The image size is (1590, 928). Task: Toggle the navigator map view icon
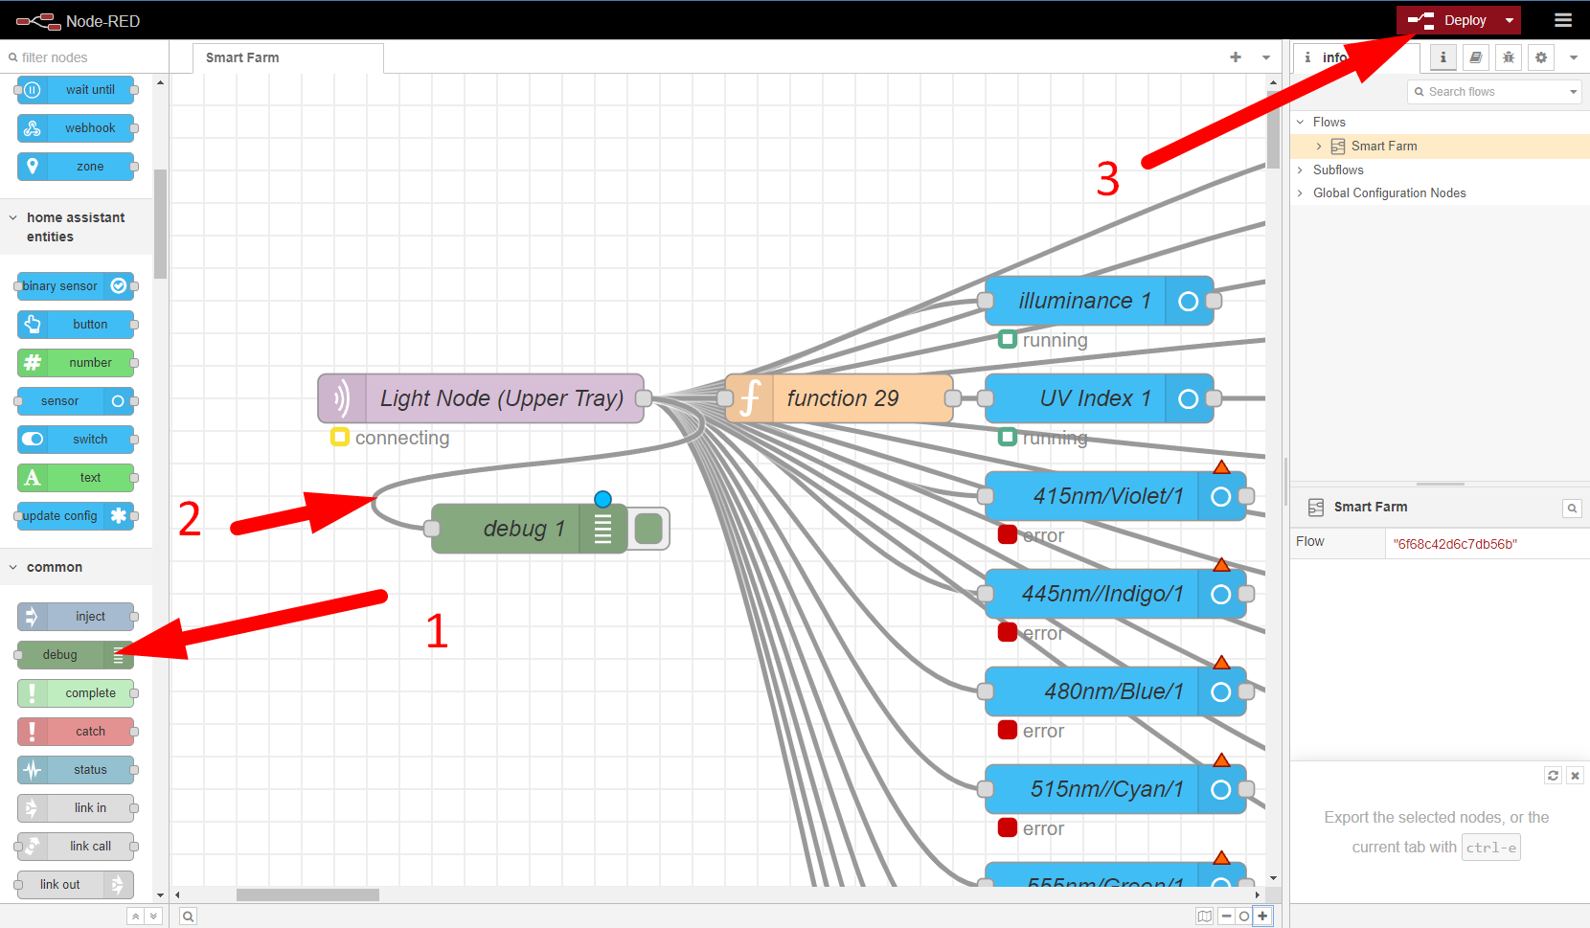tap(1204, 917)
